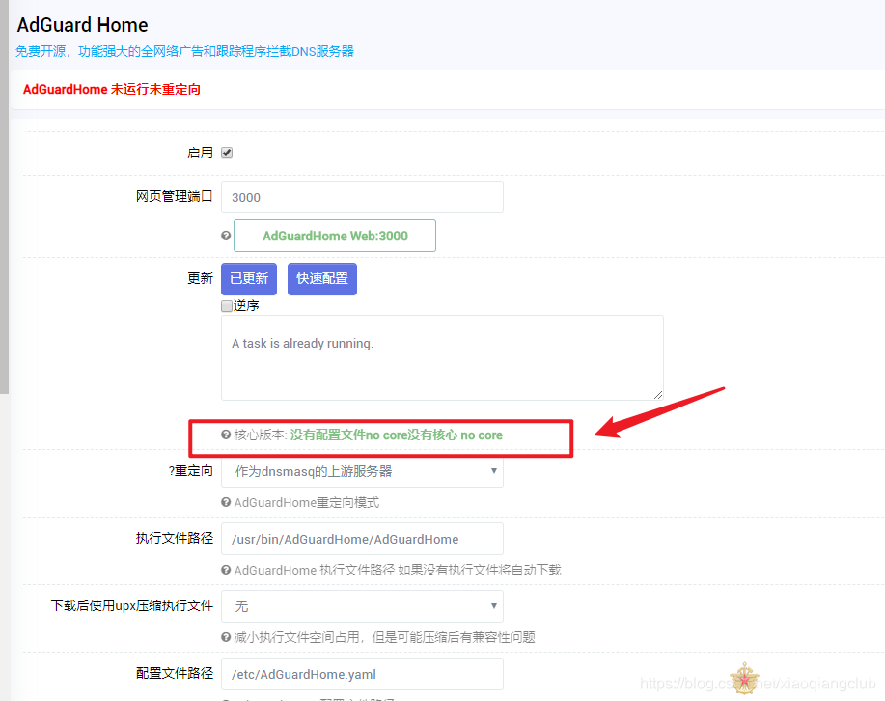
Task: Open the upx压缩 compression dropdown showing 无
Action: pyautogui.click(x=362, y=606)
